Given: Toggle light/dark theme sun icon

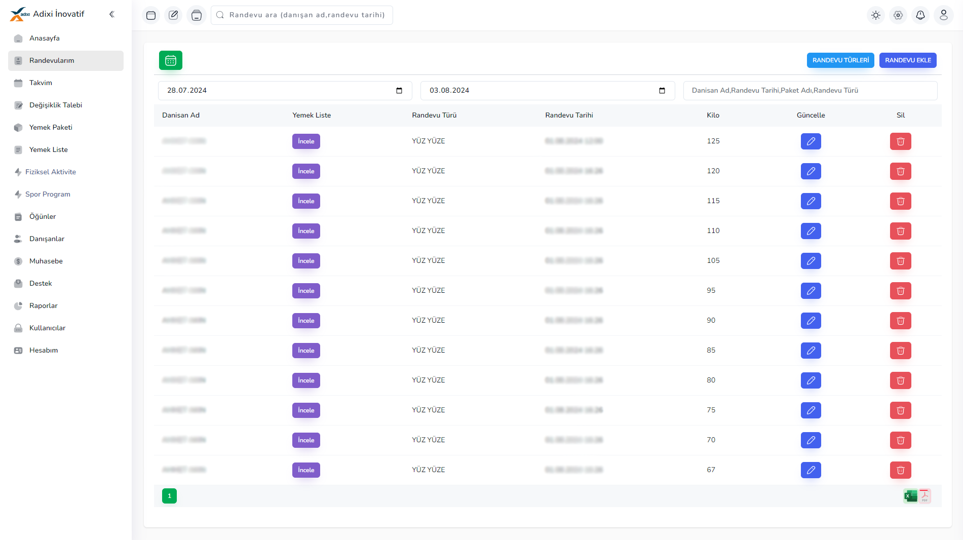Looking at the screenshot, I should click(x=876, y=15).
